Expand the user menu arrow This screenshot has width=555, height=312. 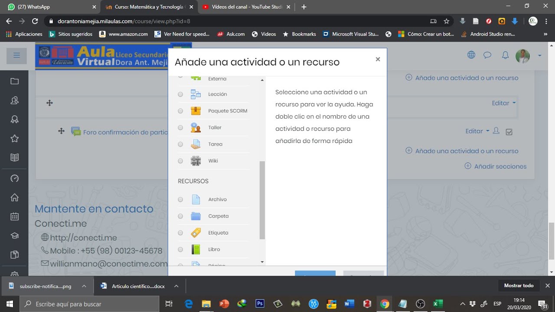coord(540,55)
